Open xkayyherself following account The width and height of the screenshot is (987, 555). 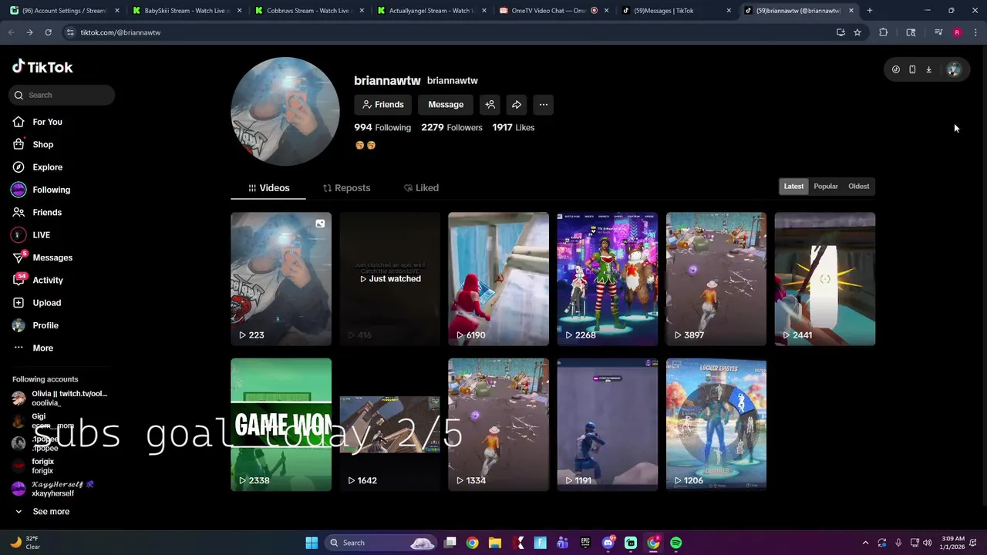[x=54, y=489]
